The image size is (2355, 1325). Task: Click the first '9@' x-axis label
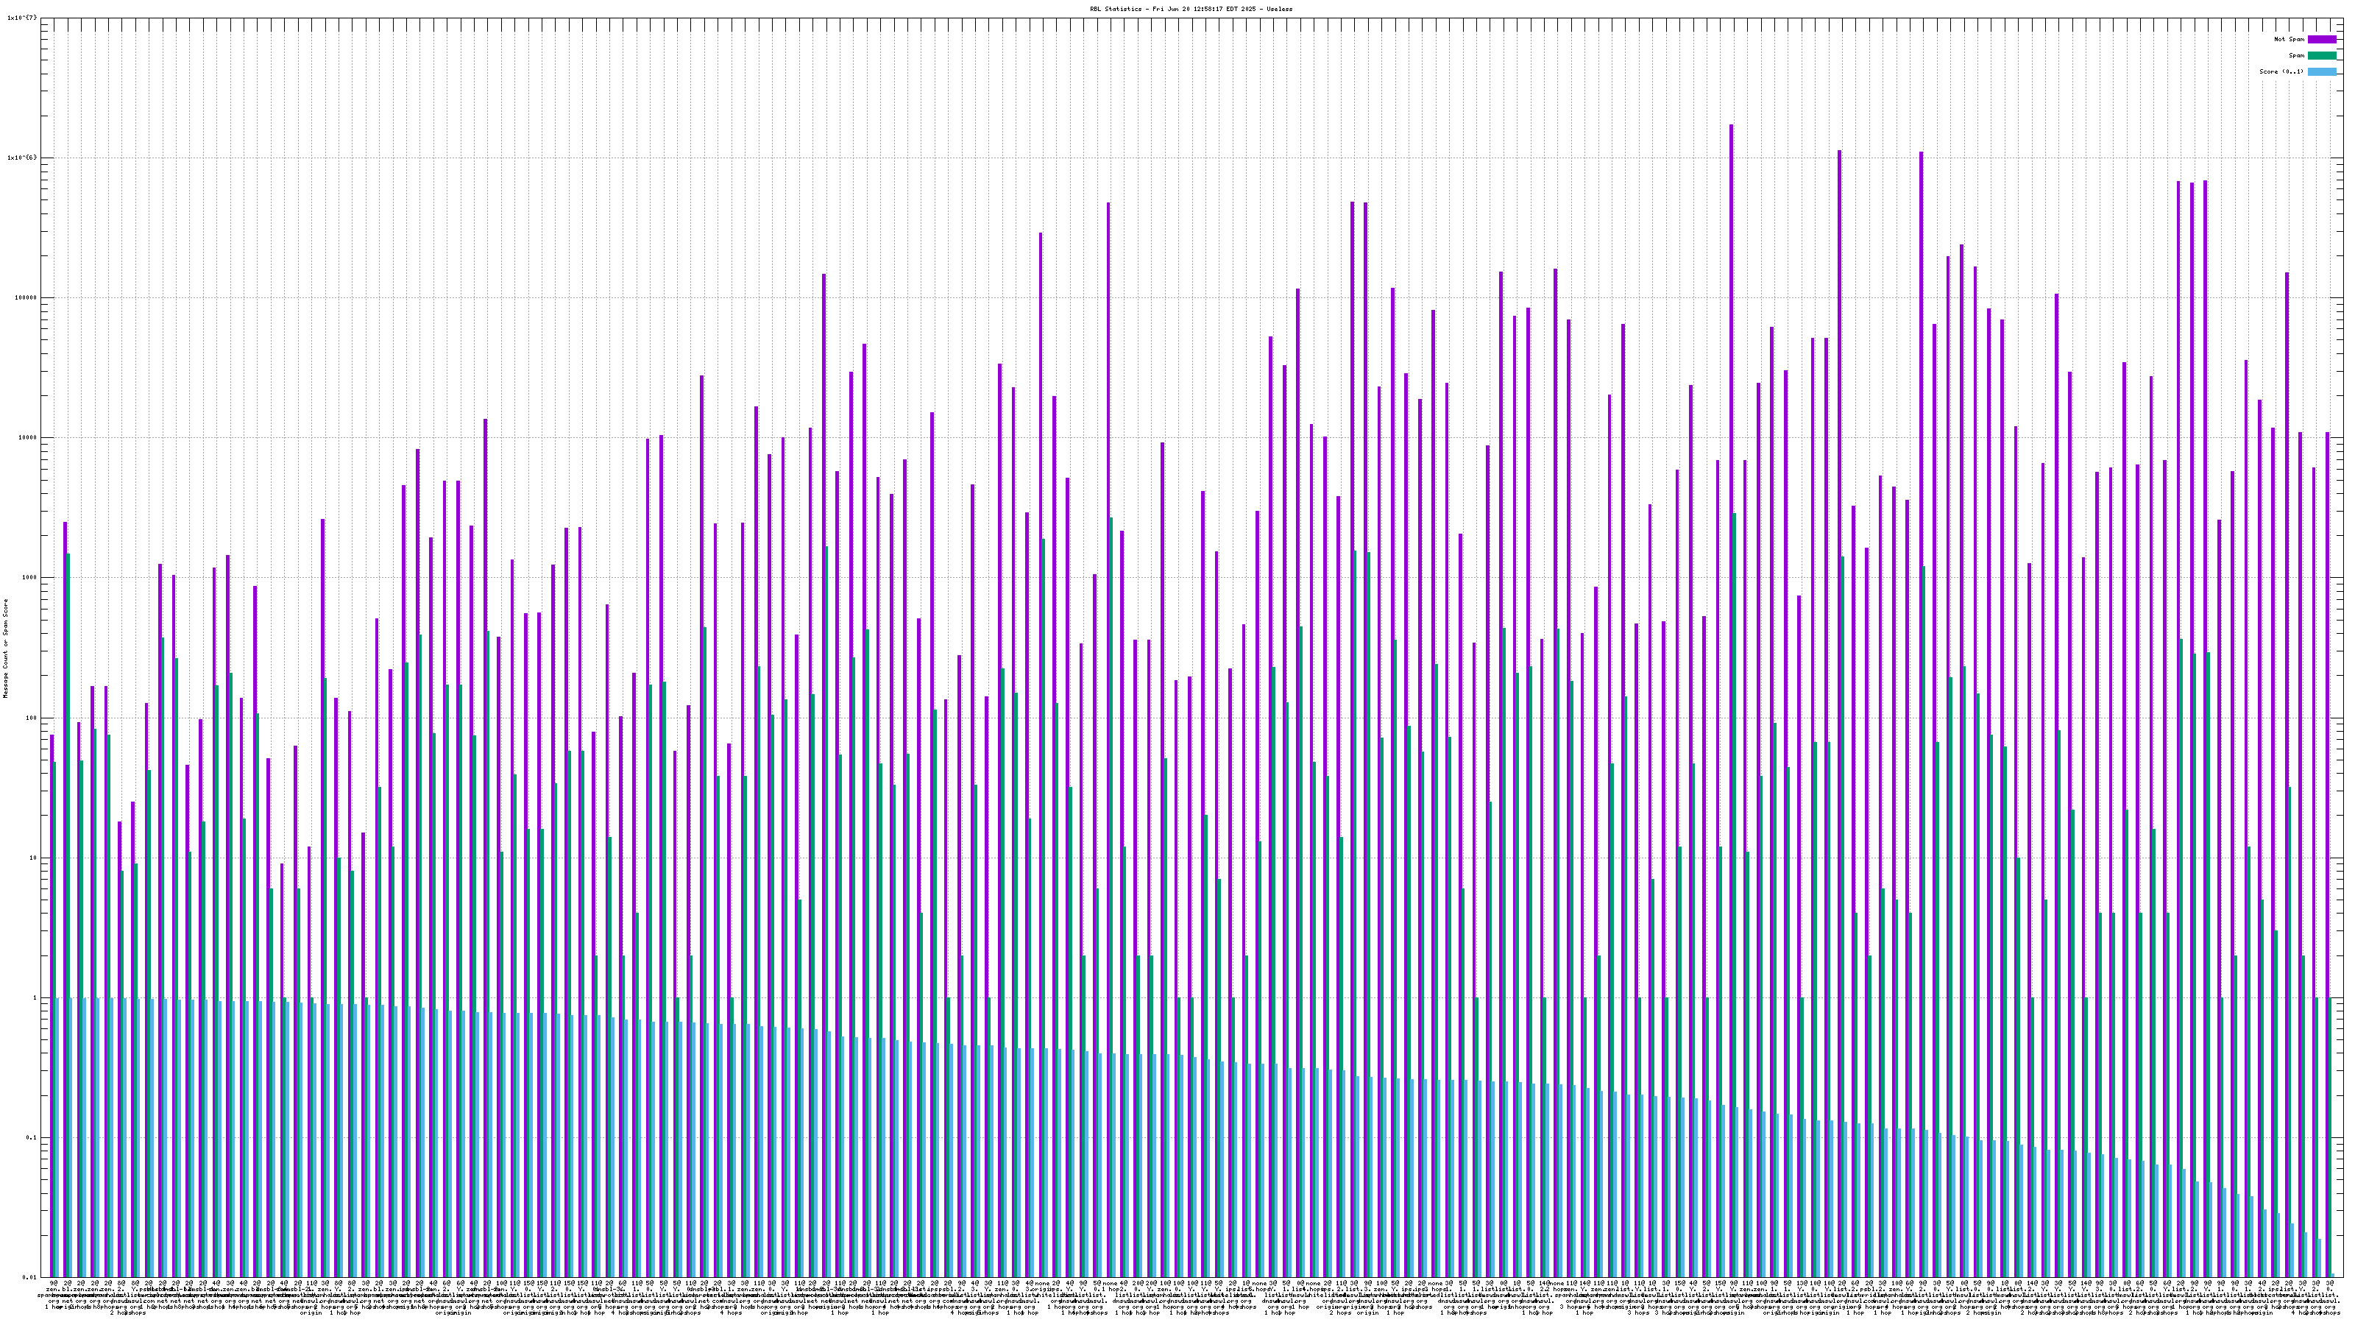(53, 1284)
